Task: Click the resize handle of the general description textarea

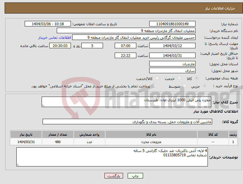Action: click(43, 106)
